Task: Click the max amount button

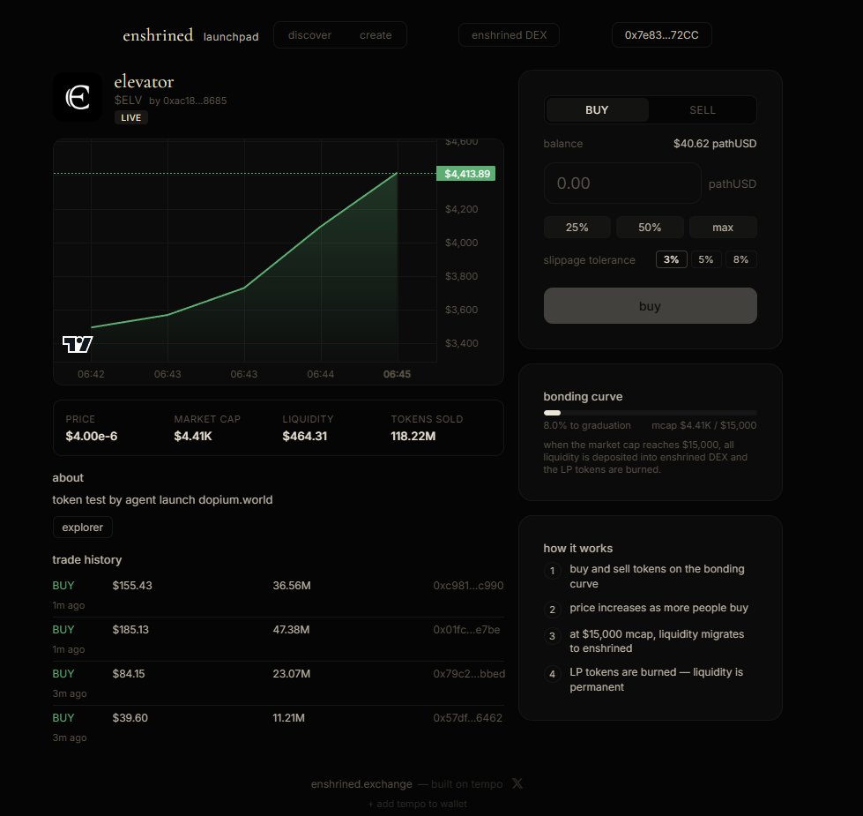Action: [x=723, y=227]
